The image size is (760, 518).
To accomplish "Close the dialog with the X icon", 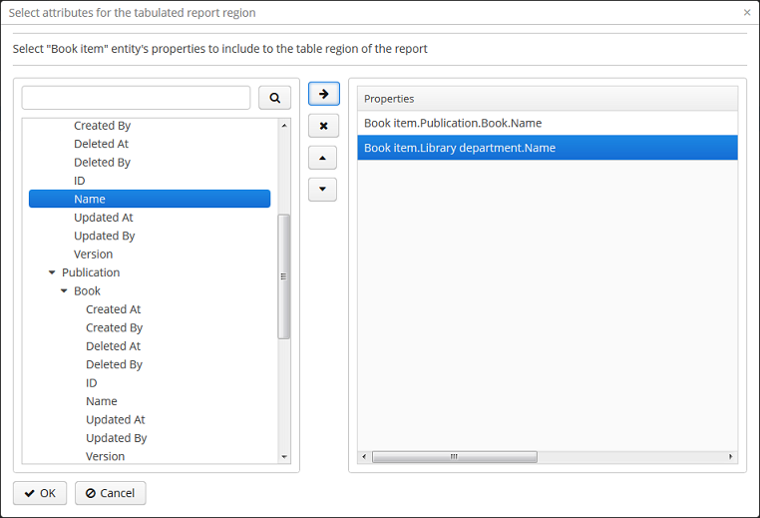I will [747, 13].
